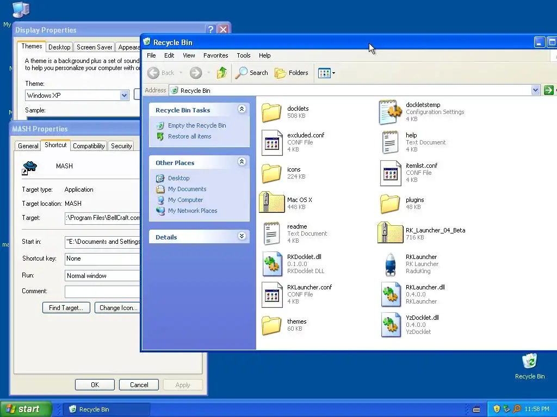Select the docklets folder icon
The width and height of the screenshot is (557, 417).
coord(271,112)
